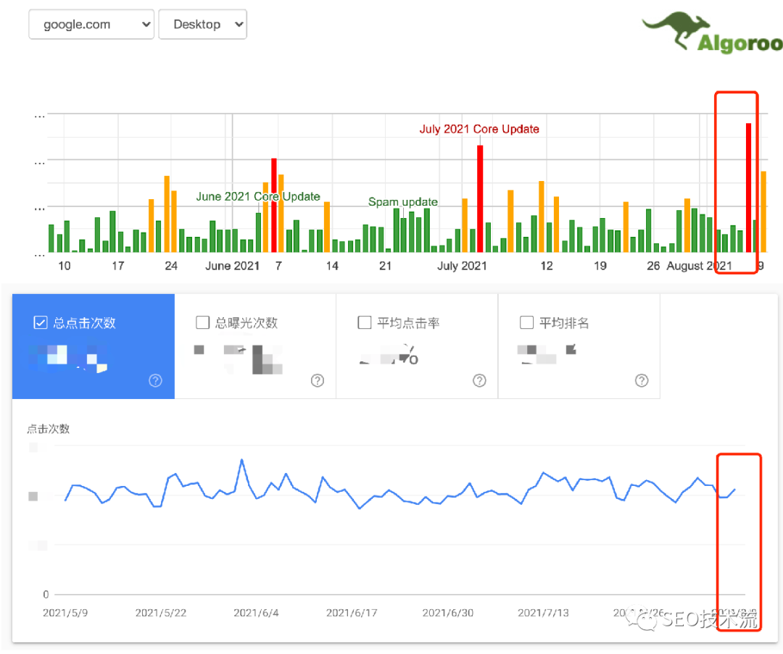The width and height of the screenshot is (783, 654).
Task: Switch to the 平均排名 metric card
Action: 579,346
